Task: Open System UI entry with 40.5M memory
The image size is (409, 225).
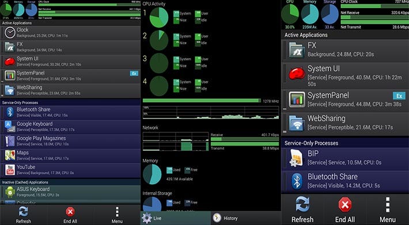Action: click(345, 76)
